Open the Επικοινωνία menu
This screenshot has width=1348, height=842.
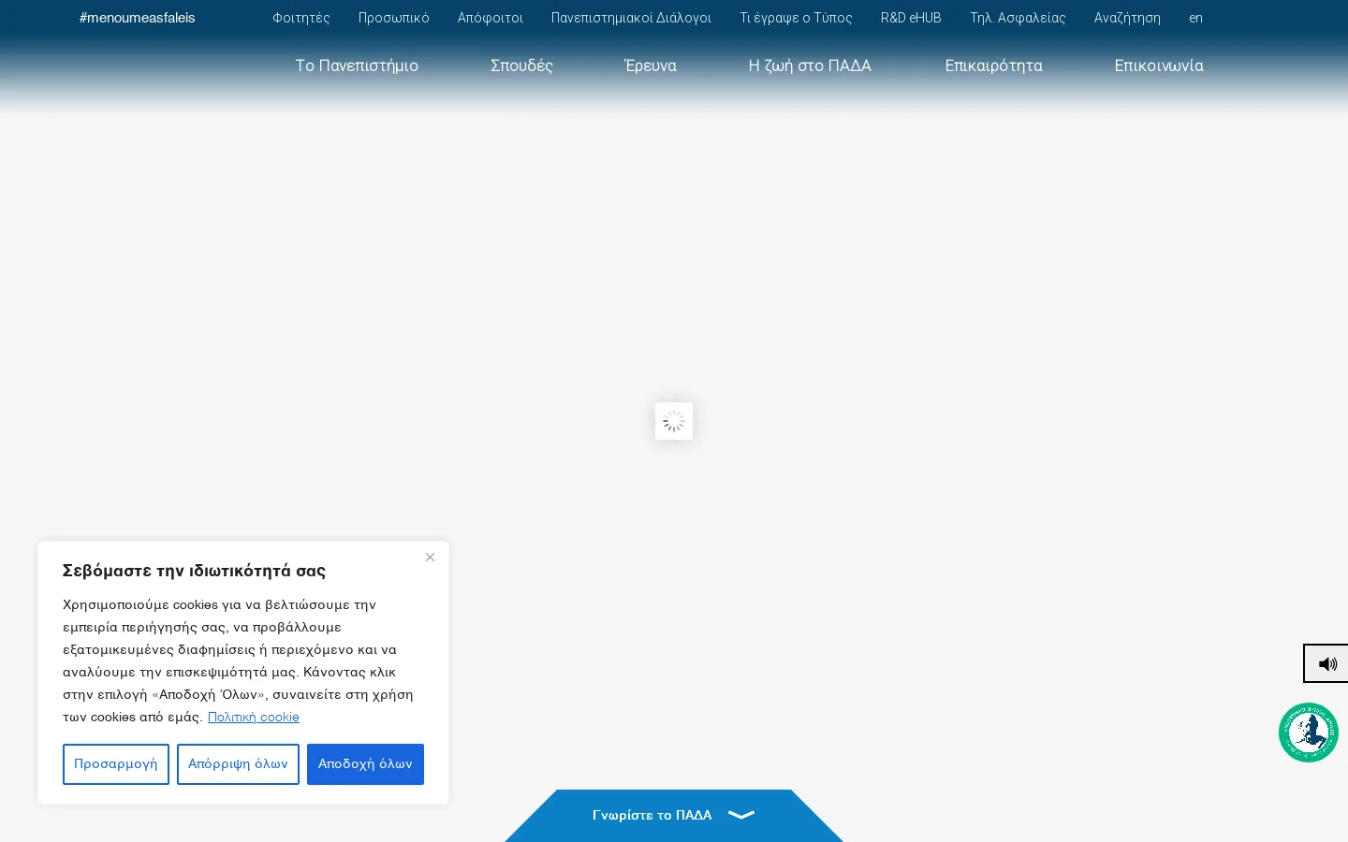point(1159,65)
